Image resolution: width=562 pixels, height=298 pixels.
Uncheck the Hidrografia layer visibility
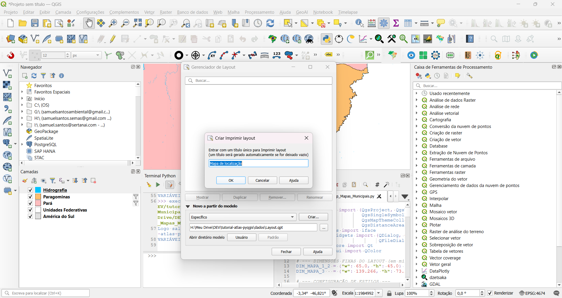pyautogui.click(x=30, y=190)
